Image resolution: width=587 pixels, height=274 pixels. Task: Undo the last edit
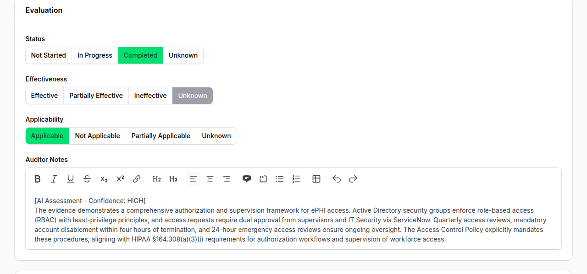pyautogui.click(x=336, y=179)
